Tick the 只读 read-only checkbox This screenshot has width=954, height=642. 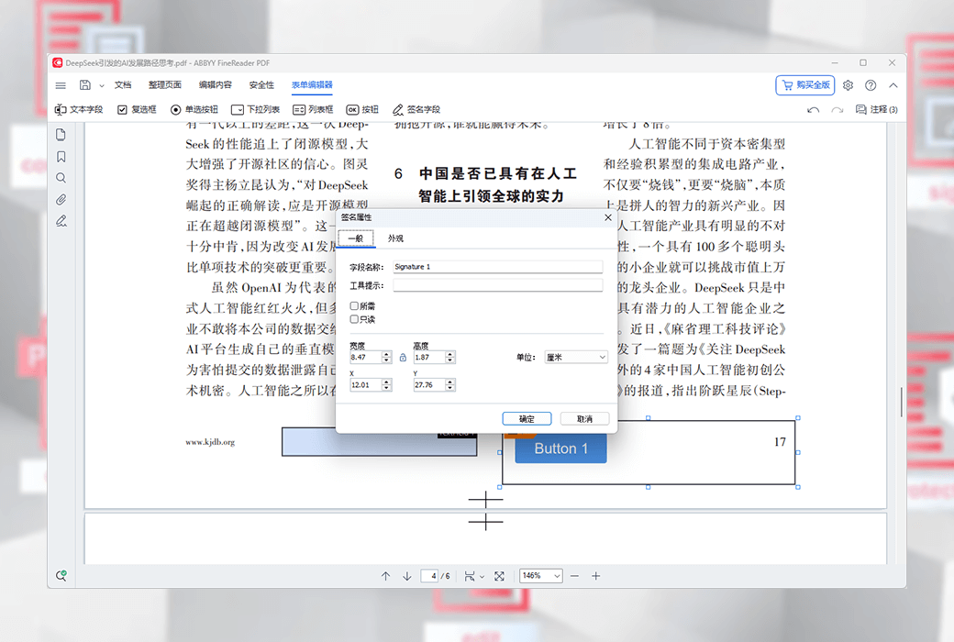355,319
